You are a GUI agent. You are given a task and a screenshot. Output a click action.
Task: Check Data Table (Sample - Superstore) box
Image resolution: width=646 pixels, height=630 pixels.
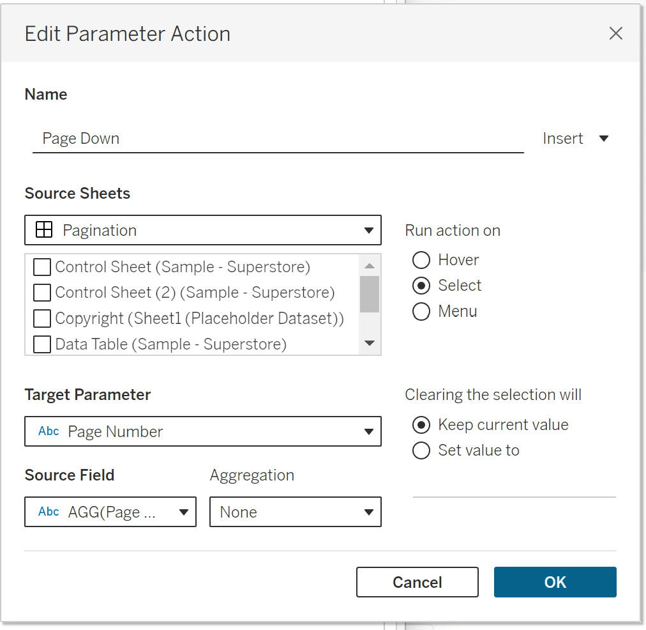pyautogui.click(x=42, y=344)
